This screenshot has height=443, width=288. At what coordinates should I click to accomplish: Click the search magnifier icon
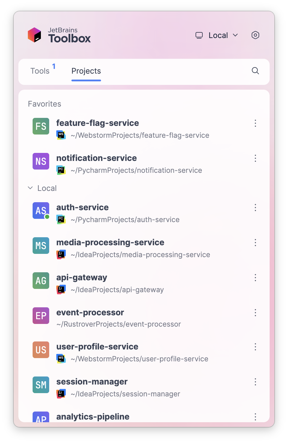[255, 71]
